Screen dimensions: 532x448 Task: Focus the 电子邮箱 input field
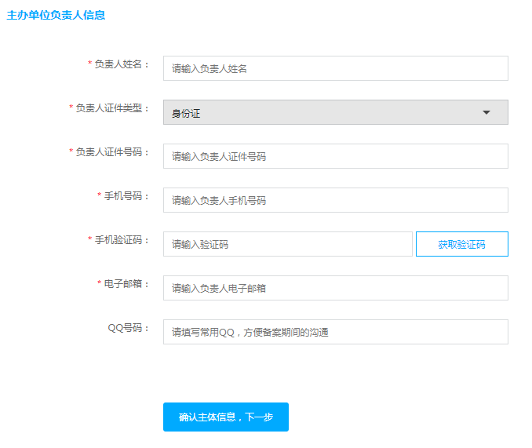(336, 288)
